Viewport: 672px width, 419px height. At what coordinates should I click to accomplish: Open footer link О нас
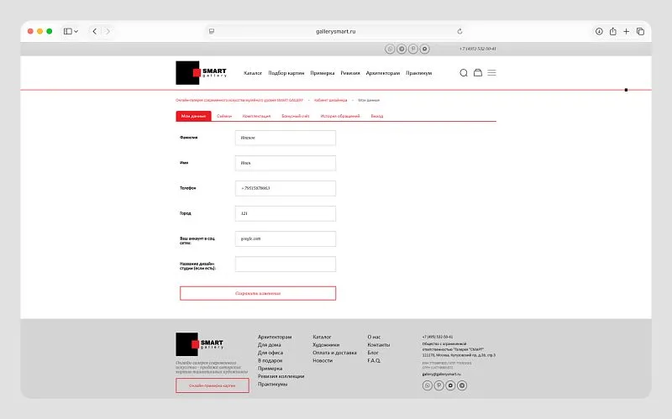pos(374,338)
